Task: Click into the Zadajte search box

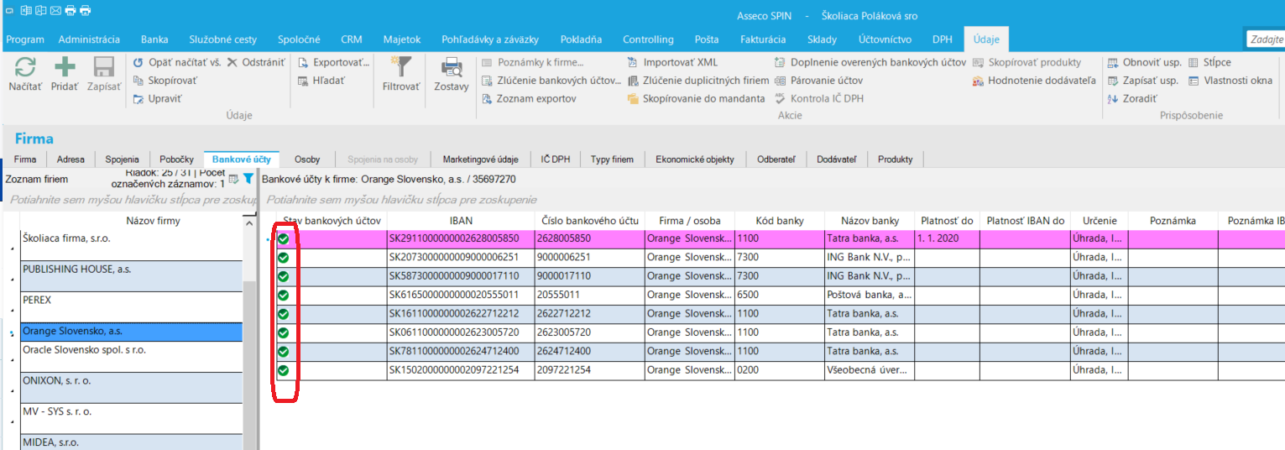Action: [x=1266, y=39]
